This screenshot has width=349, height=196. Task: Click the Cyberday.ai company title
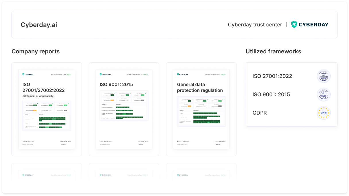coord(39,25)
